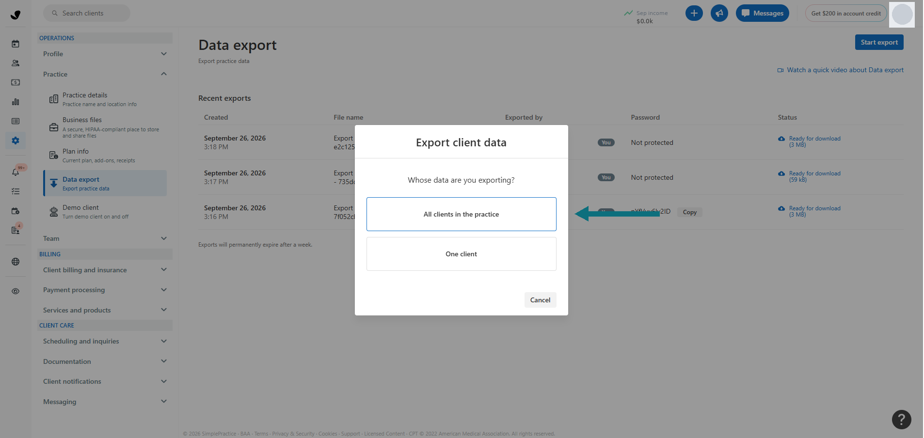The height and width of the screenshot is (438, 924).
Task: Expand Client notifications section
Action: 105,381
